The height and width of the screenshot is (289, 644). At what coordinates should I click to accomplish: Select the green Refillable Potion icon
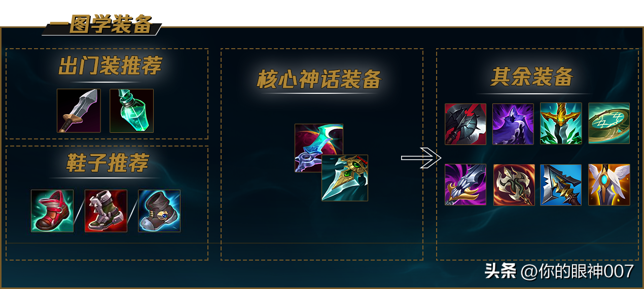(x=131, y=111)
